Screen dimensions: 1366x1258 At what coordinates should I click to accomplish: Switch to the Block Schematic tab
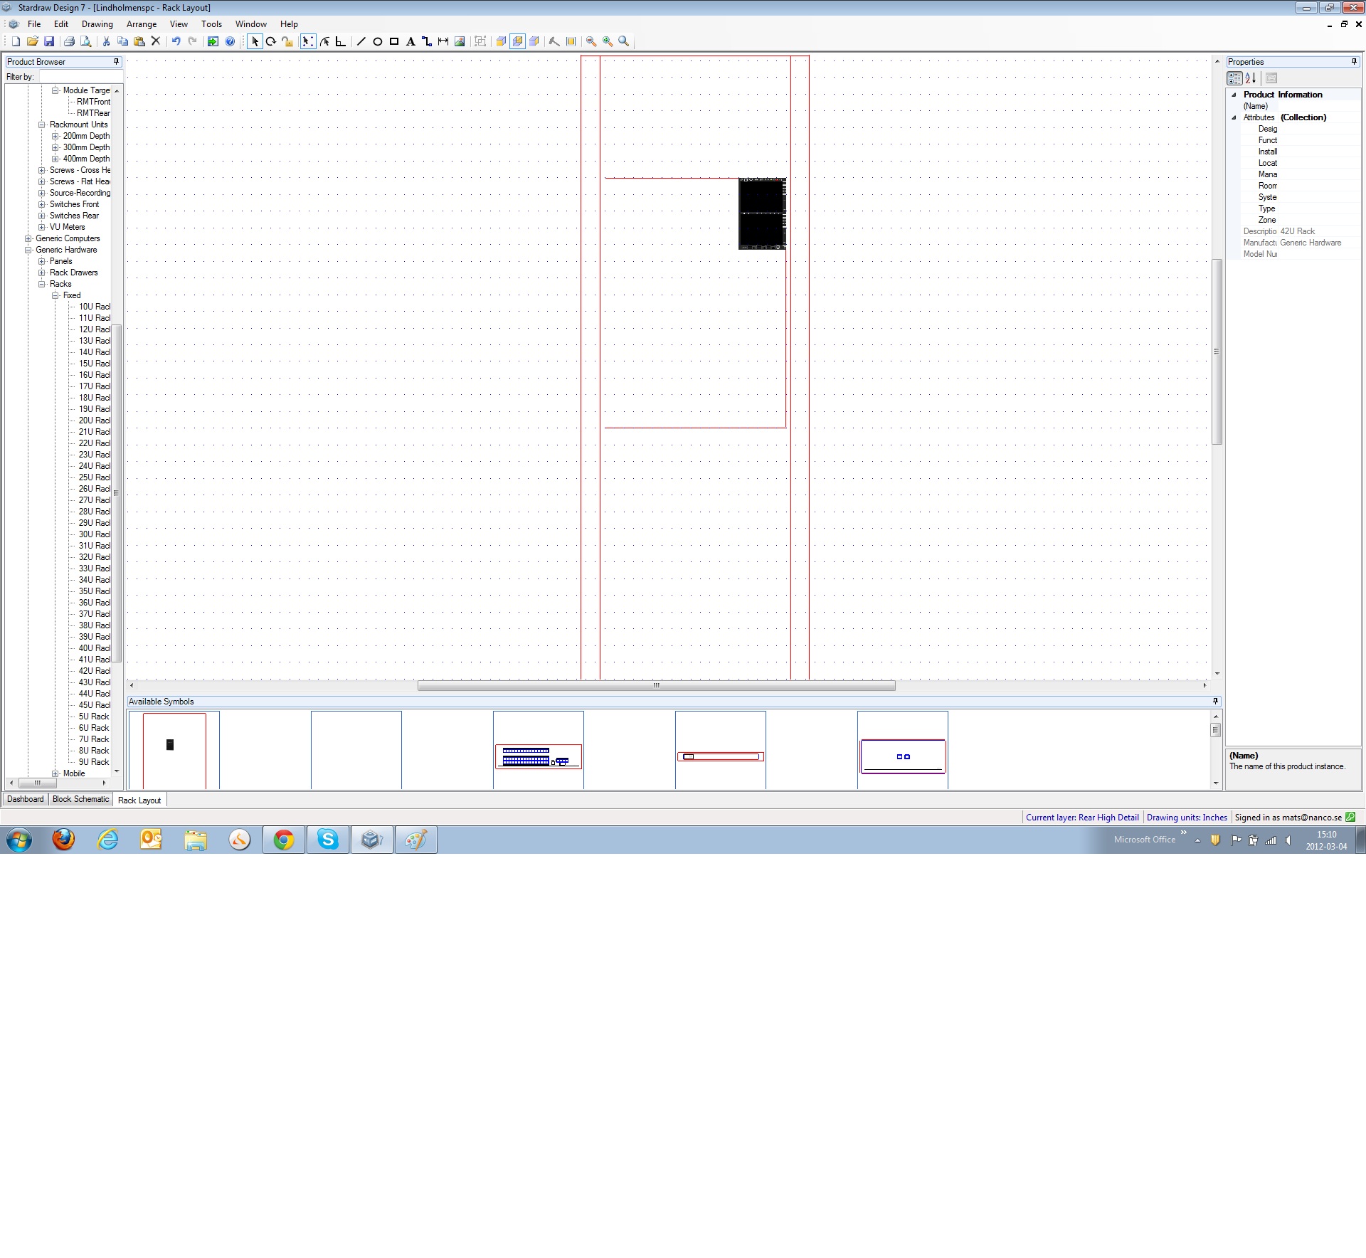[x=80, y=799]
